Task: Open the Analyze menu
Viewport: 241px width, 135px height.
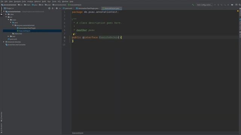Action: coord(30,1)
